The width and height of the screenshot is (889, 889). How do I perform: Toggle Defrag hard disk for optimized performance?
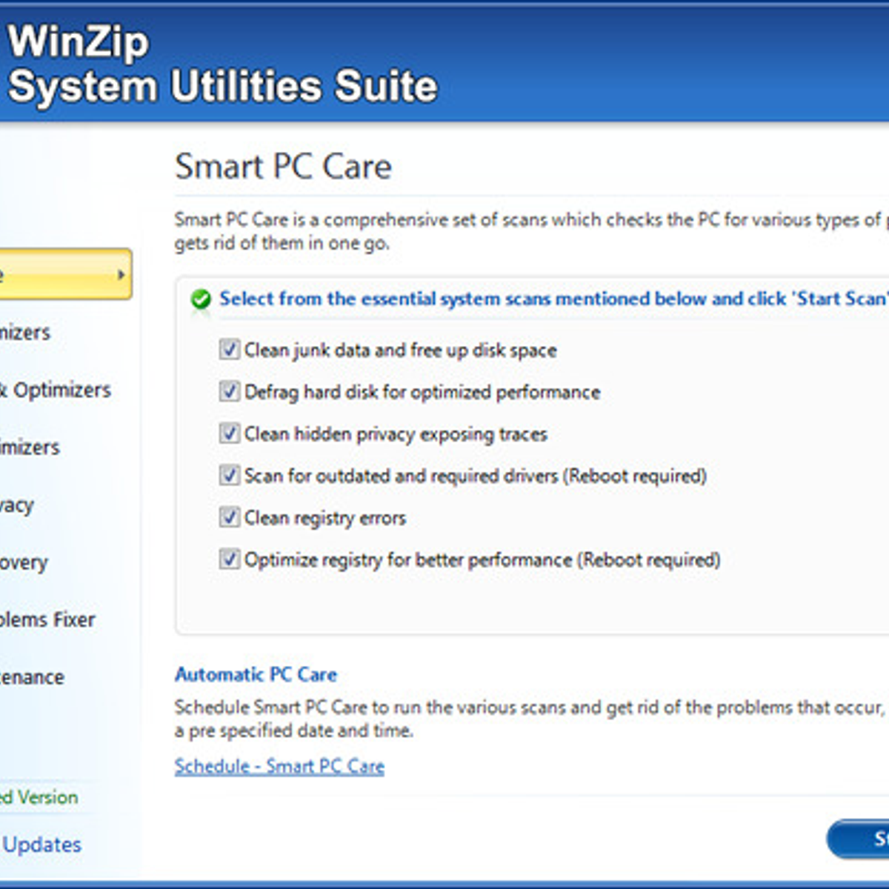point(230,391)
